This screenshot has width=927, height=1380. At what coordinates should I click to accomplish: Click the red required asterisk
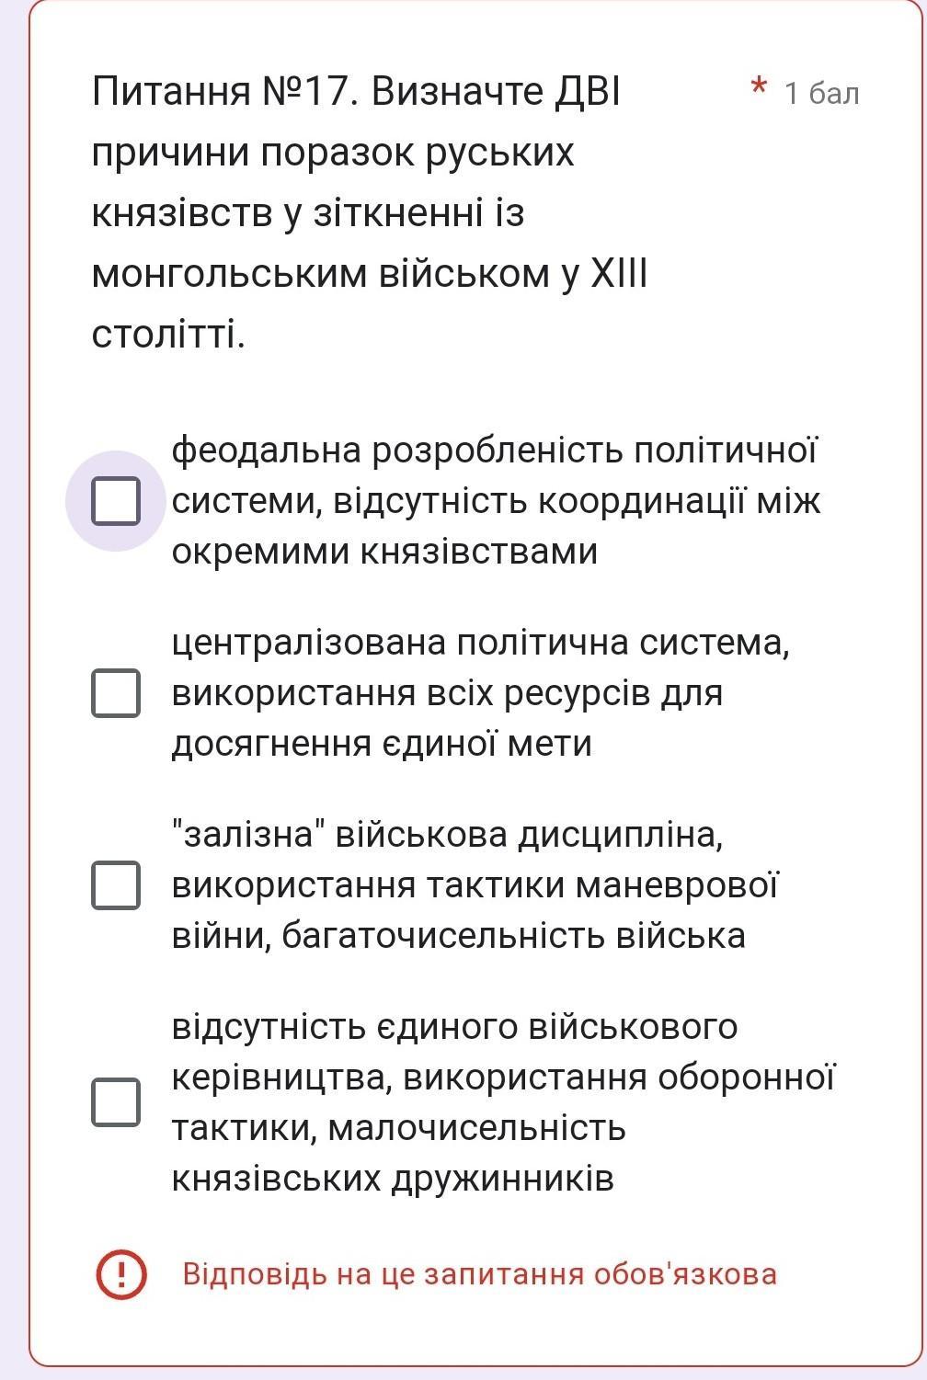tap(759, 90)
